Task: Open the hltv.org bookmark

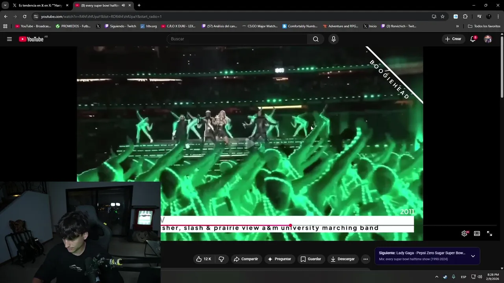Action: coord(149,26)
